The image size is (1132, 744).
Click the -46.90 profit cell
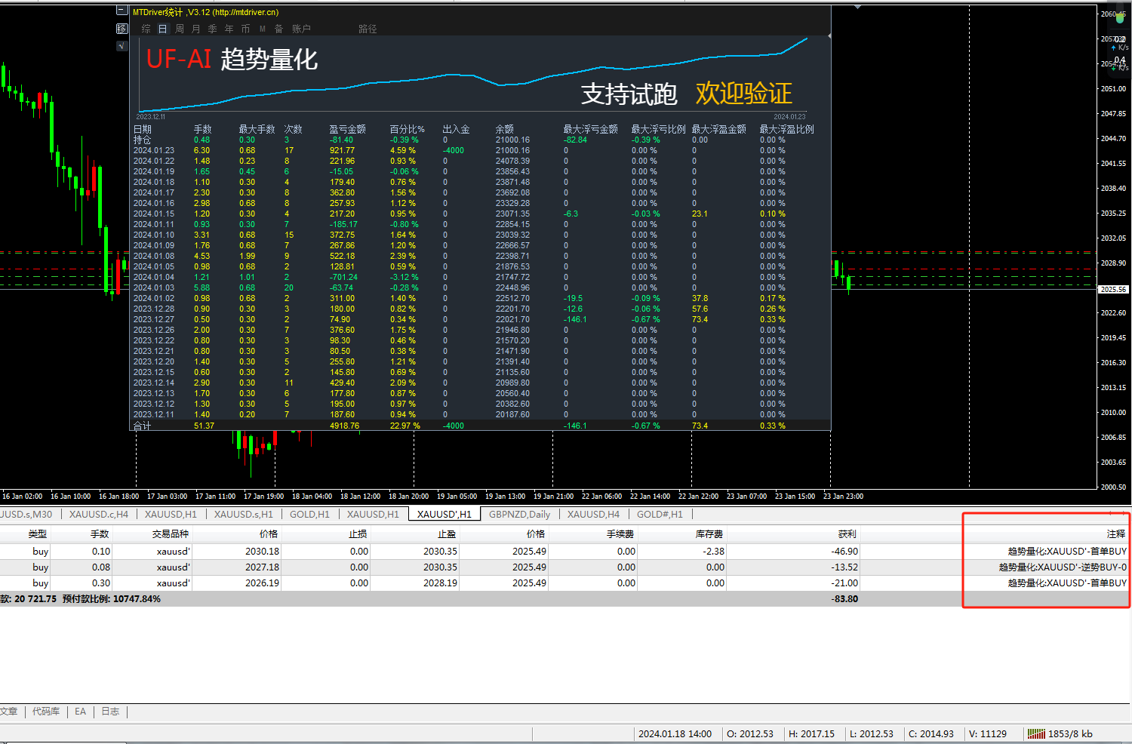click(x=844, y=551)
